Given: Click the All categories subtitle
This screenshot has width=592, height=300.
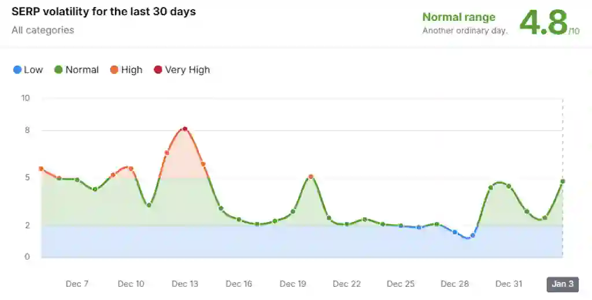Looking at the screenshot, I should (43, 30).
